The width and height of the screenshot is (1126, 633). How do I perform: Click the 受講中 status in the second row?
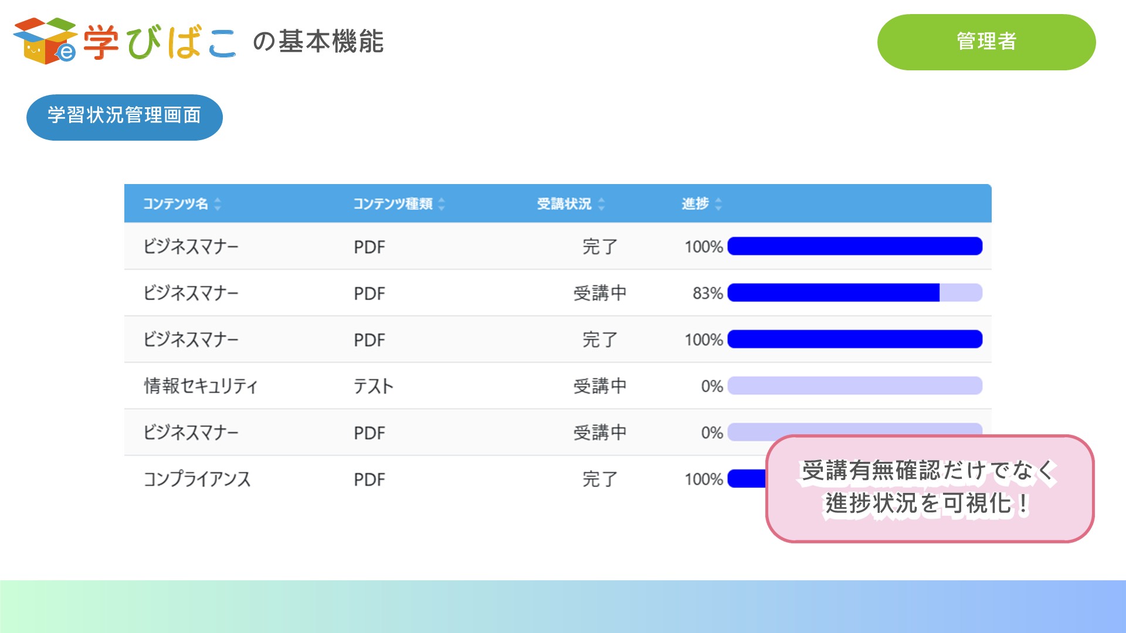click(x=599, y=293)
